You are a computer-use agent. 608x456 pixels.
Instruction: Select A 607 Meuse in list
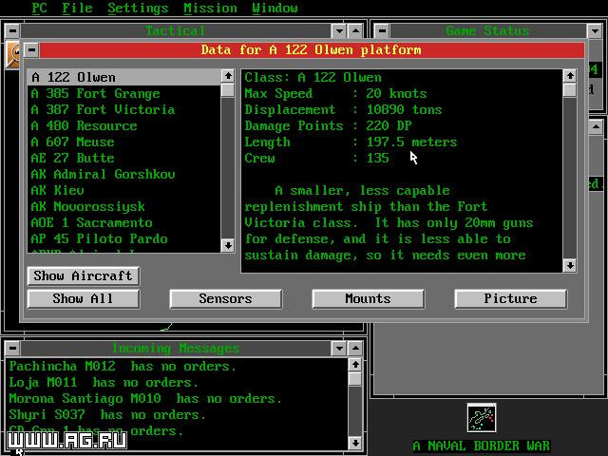124,142
